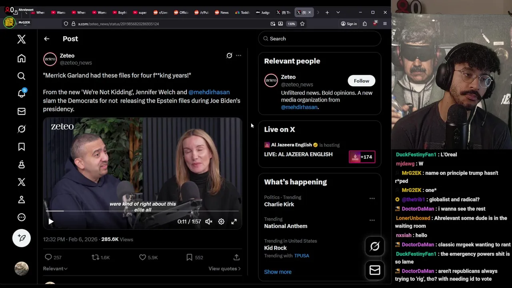Screen dimensions: 512x288
Task: Open browser extensions puzzle icon
Action: [x=365, y=24]
